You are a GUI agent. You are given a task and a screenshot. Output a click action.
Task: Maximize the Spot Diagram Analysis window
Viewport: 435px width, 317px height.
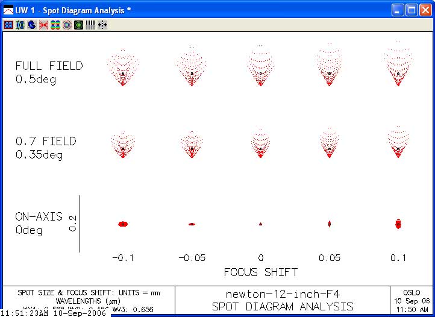tap(411, 10)
